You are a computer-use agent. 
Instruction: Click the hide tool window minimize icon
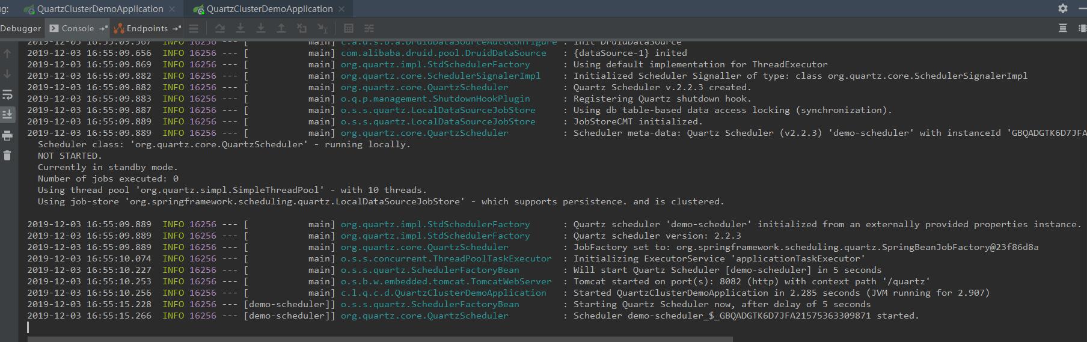click(x=1082, y=8)
